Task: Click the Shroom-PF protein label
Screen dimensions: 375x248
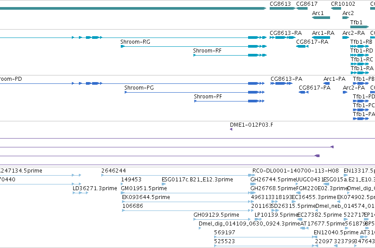Action: coord(208,97)
